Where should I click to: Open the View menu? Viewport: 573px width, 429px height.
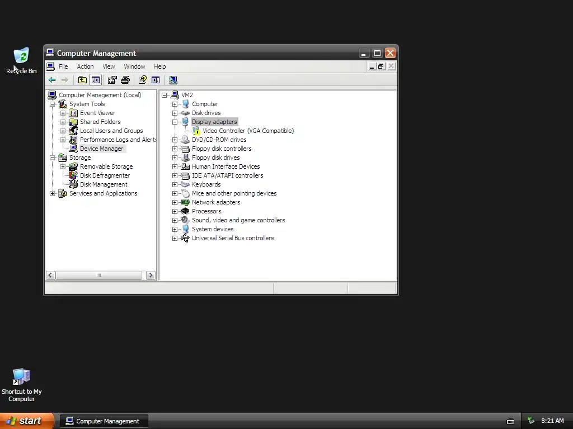point(109,66)
